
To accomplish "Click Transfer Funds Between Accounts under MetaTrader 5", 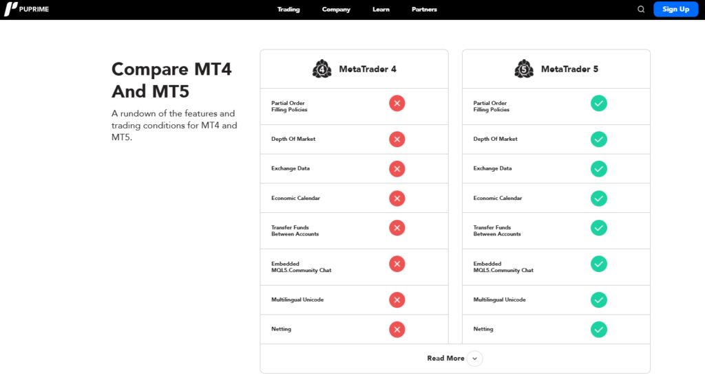I will [x=497, y=231].
